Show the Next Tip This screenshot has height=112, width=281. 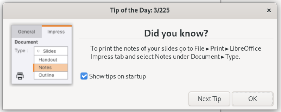[x=209, y=99]
